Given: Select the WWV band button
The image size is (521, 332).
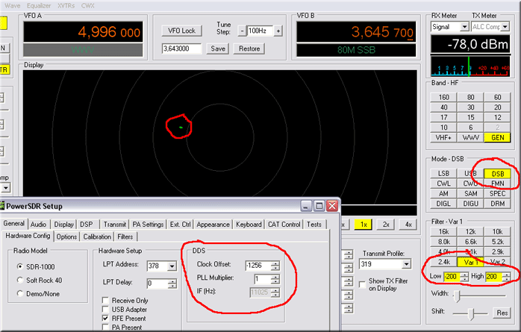Looking at the screenshot, I should coord(470,137).
